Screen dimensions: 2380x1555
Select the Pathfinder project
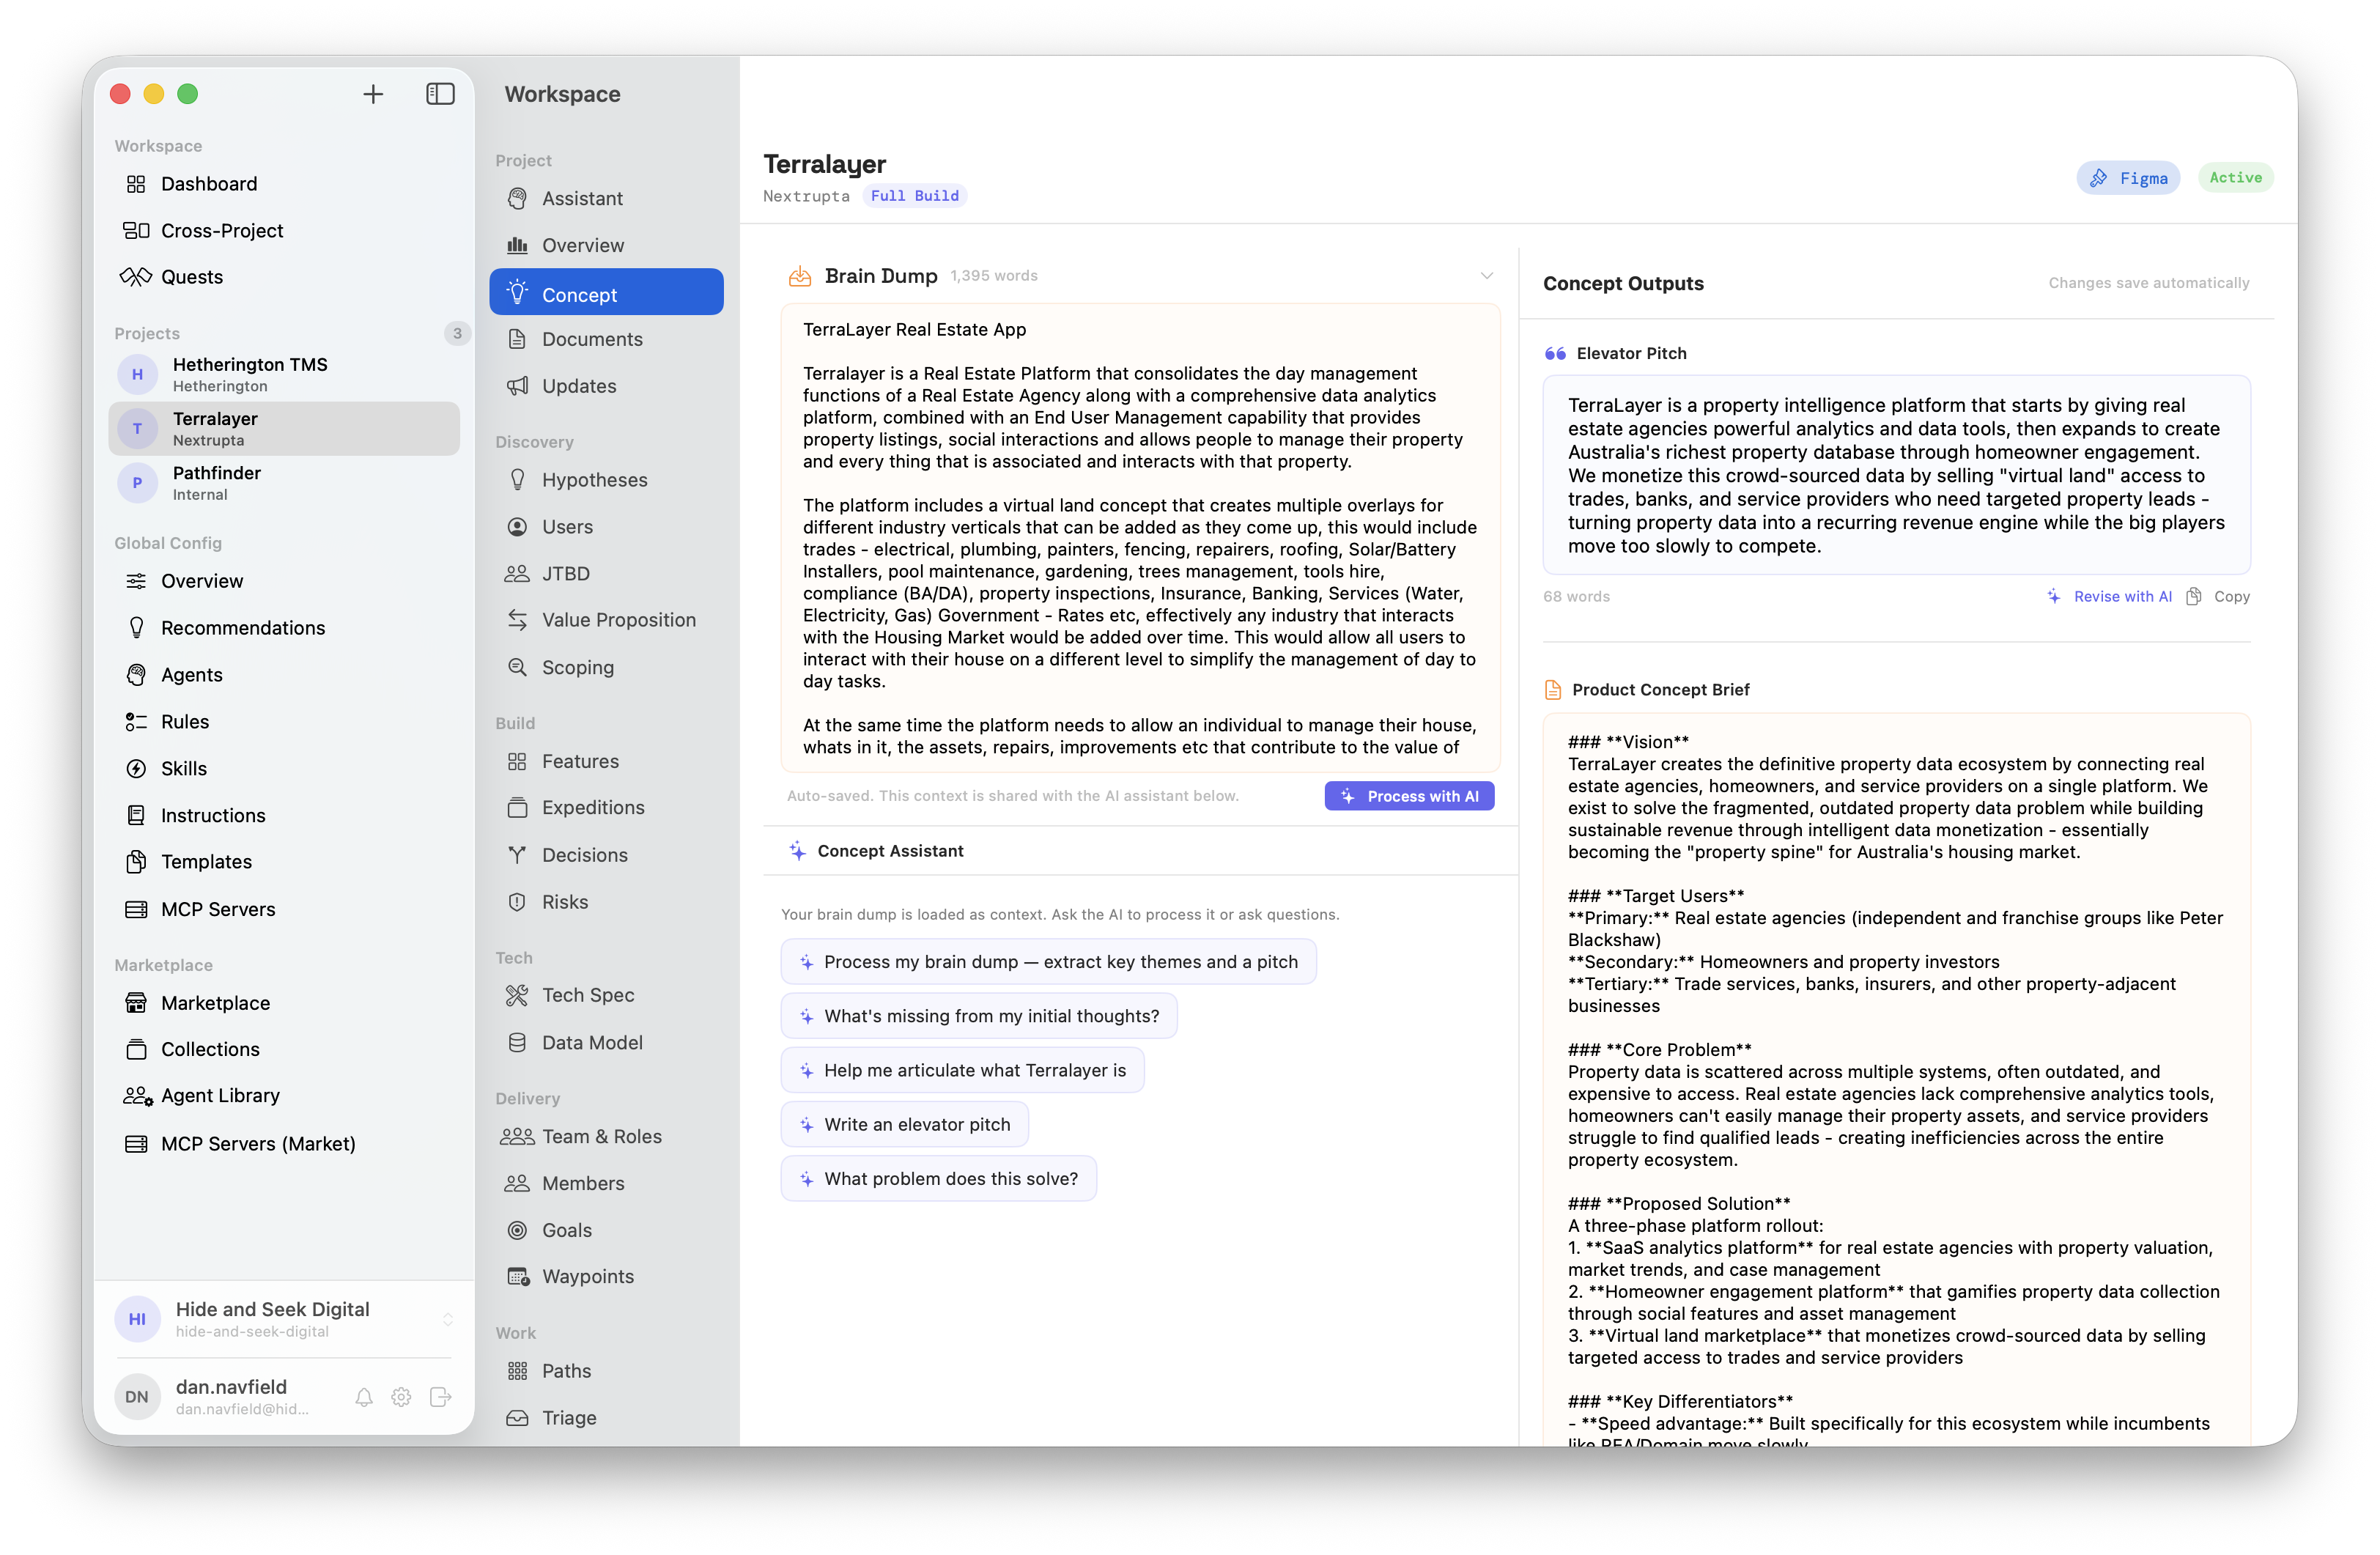click(x=216, y=482)
